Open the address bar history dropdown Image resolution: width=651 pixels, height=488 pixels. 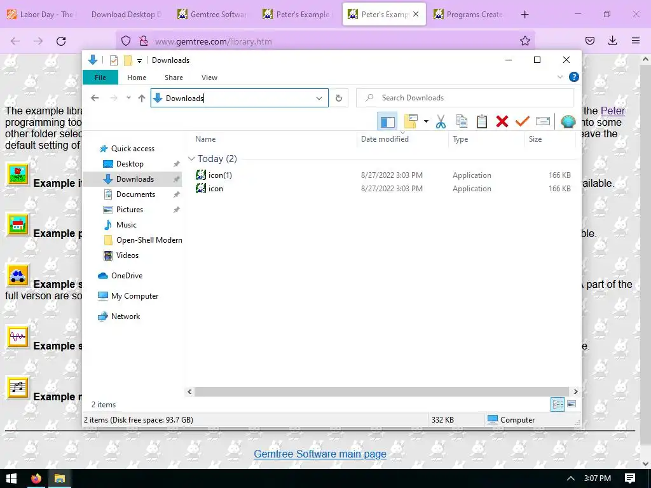click(x=319, y=98)
